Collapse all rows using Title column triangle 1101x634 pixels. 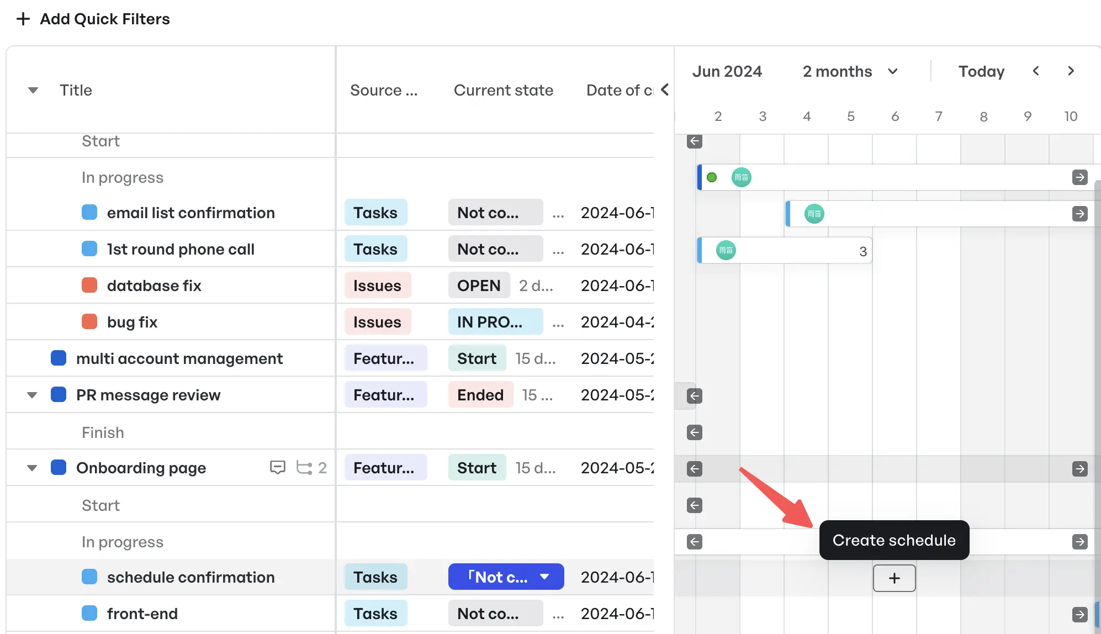tap(33, 90)
